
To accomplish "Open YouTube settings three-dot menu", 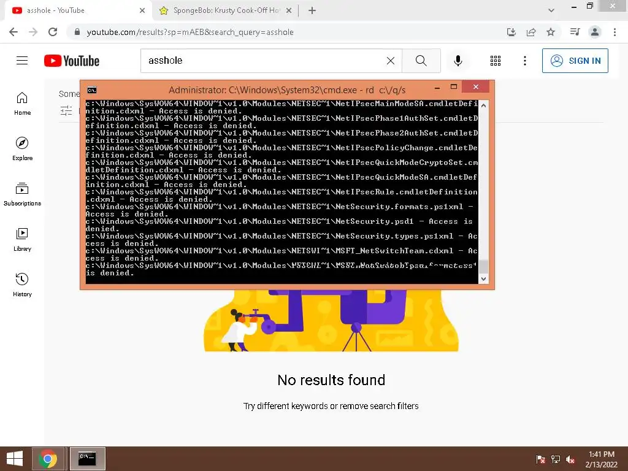I will pos(525,61).
